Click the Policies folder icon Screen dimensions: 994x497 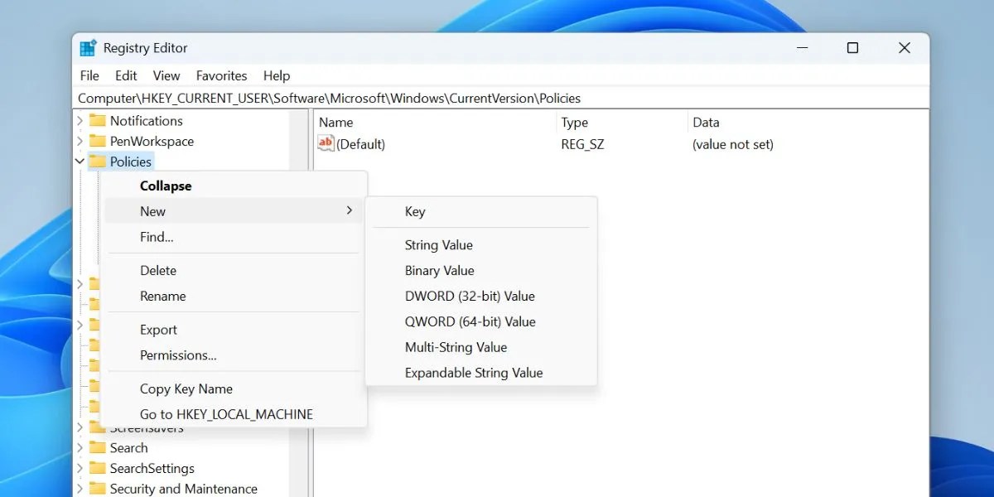[x=98, y=162]
